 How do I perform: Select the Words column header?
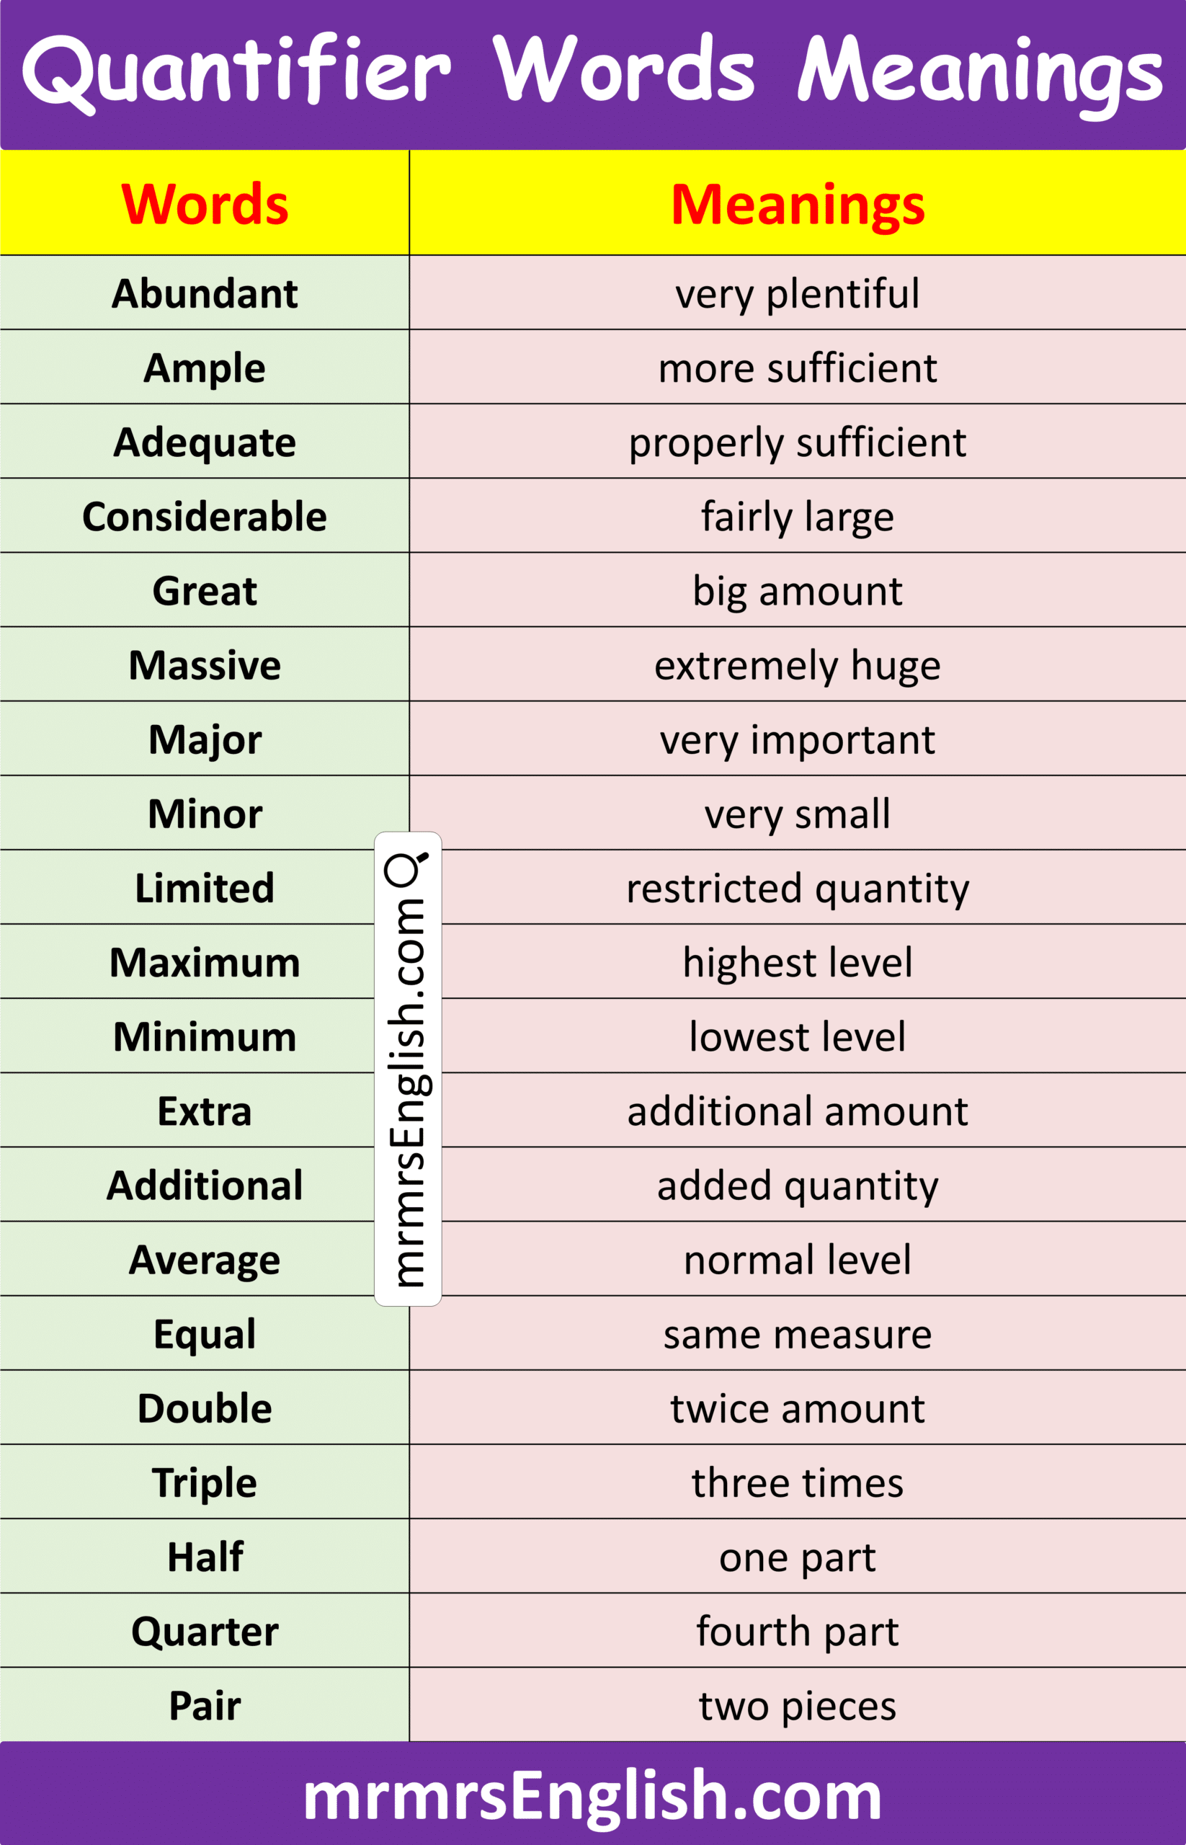tap(205, 204)
